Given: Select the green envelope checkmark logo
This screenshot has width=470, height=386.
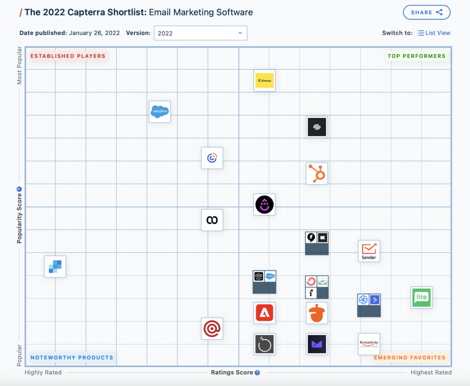Looking at the screenshot, I should click(323, 281).
